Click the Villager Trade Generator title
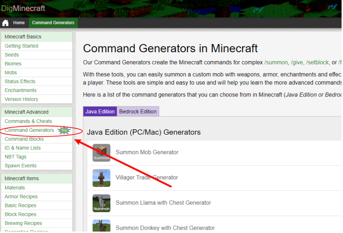Viewport: 343px width, 233px height. [x=147, y=178]
